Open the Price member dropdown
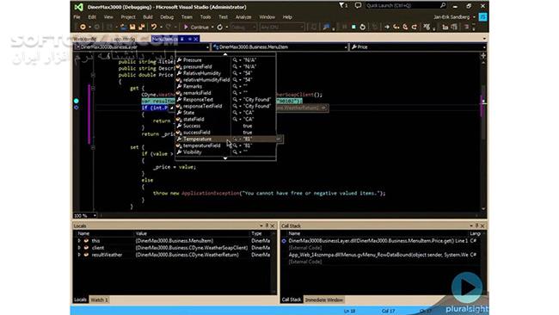This screenshot has width=559, height=315. [x=418, y=46]
